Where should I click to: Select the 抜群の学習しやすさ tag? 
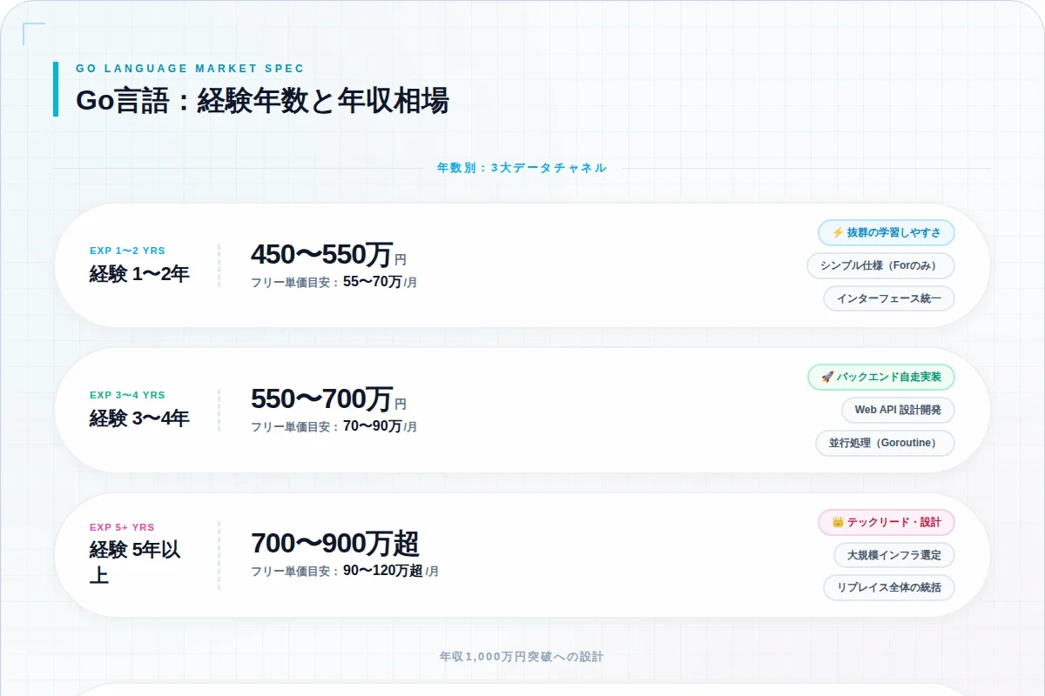pyautogui.click(x=887, y=232)
